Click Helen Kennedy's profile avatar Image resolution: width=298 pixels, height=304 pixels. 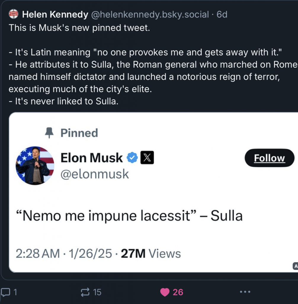[13, 14]
